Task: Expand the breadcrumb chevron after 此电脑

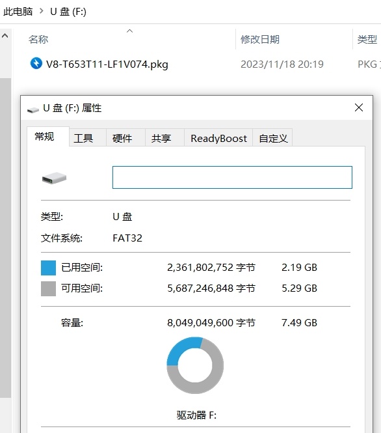Action: 42,11
